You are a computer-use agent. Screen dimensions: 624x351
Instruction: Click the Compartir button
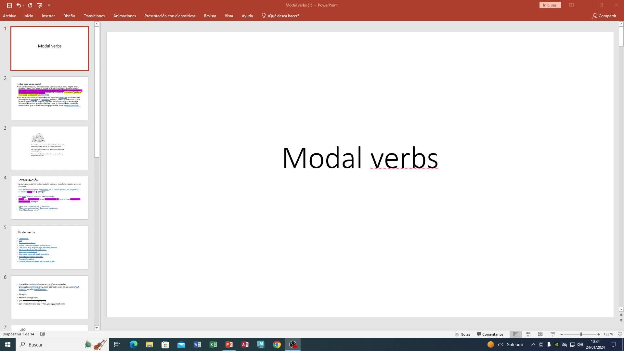tap(604, 16)
